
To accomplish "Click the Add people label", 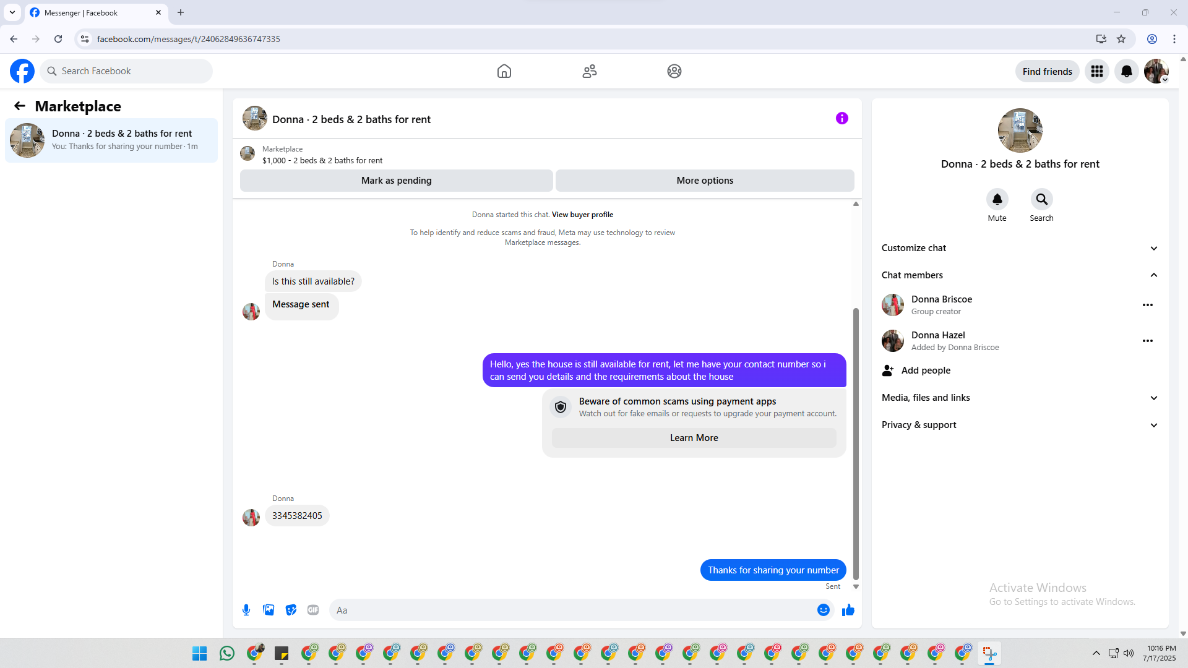I will [926, 370].
